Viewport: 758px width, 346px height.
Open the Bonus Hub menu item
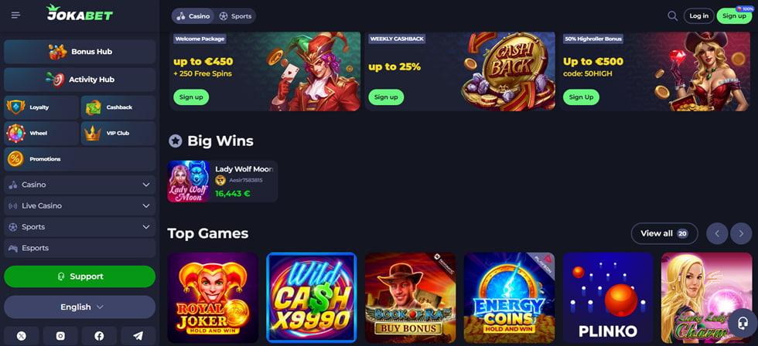tap(80, 52)
